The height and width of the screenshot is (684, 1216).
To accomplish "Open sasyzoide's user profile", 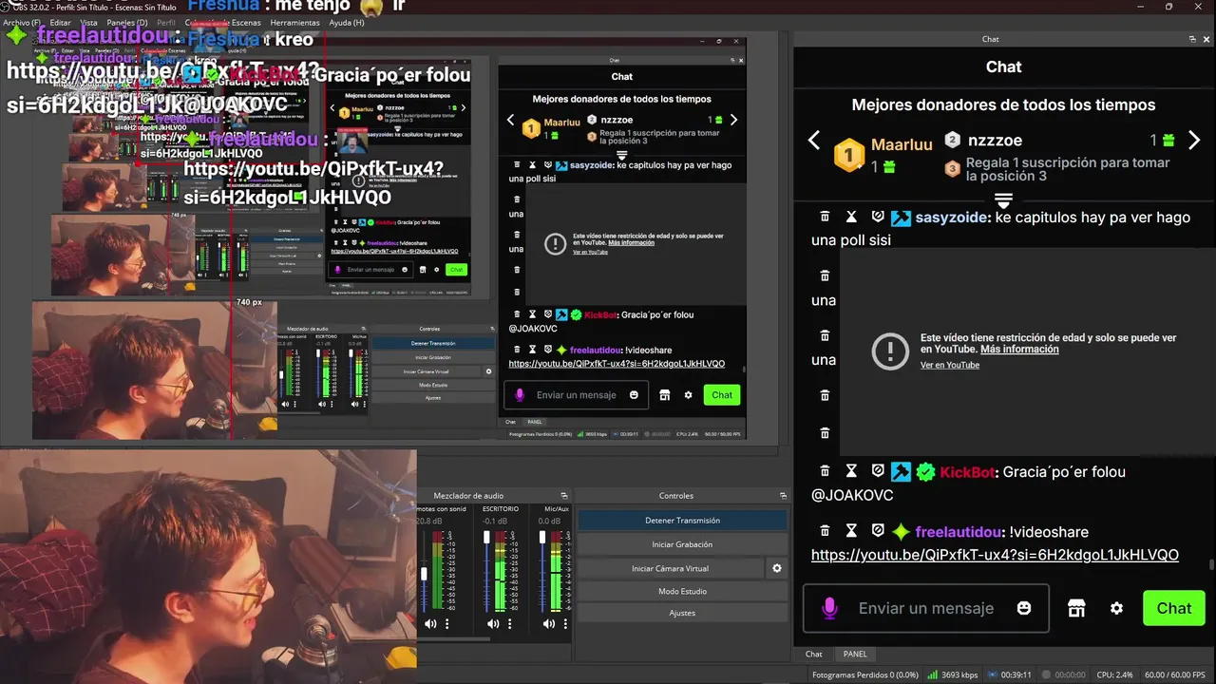I will (x=953, y=218).
